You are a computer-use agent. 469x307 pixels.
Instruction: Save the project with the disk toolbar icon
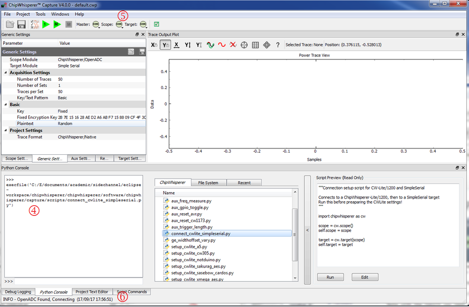coord(22,24)
